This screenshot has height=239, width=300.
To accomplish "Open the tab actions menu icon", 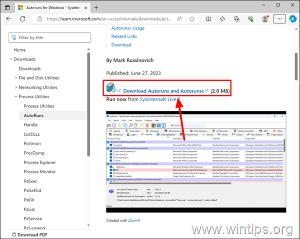I will (x=7, y=7).
